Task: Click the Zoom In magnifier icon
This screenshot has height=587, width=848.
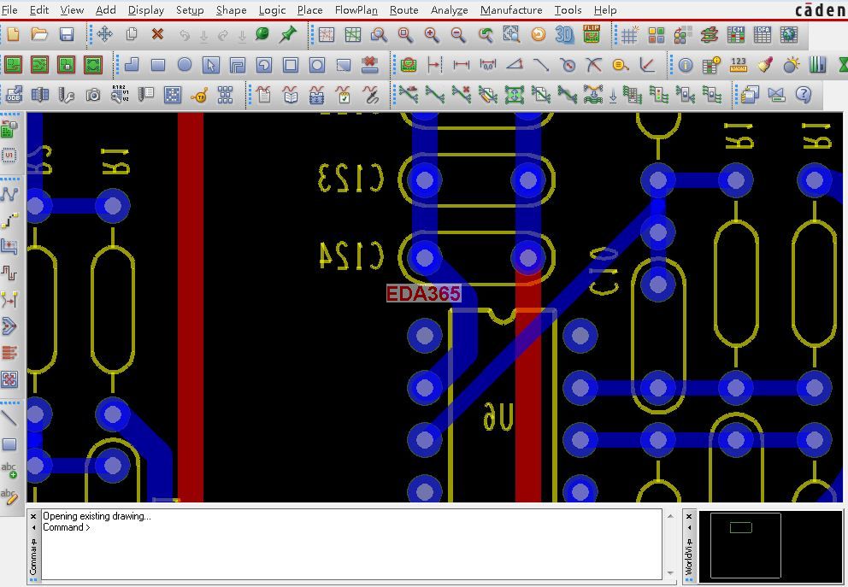Action: click(x=432, y=35)
